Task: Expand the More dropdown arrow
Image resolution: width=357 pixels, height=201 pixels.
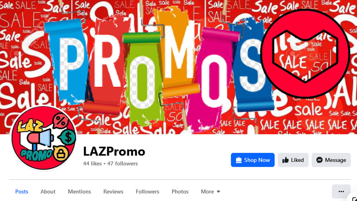Action: [218, 192]
